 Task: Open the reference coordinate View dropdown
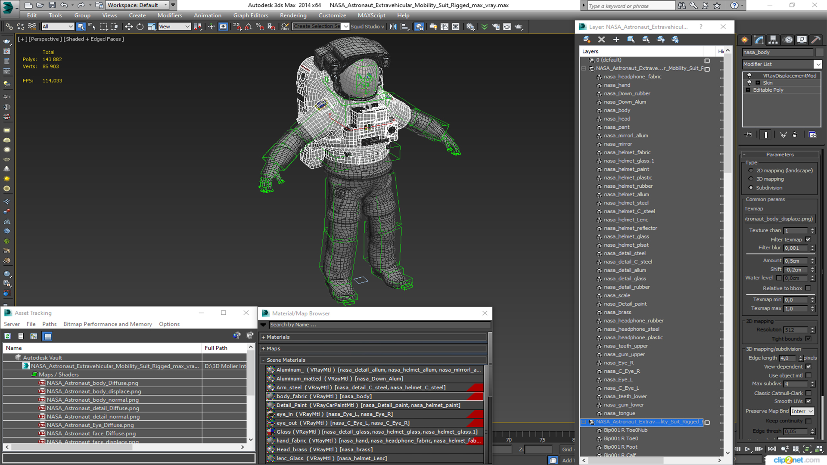[x=174, y=27]
